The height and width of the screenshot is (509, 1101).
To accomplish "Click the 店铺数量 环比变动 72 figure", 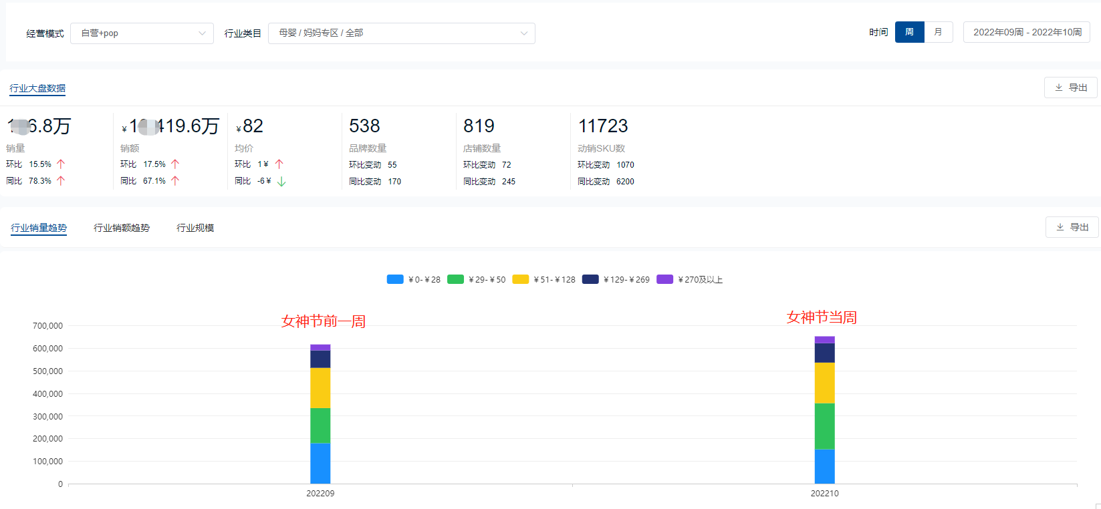I will click(507, 164).
